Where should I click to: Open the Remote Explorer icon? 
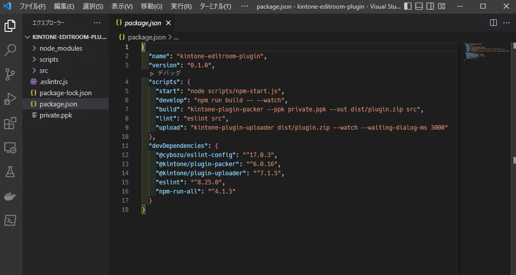tap(10, 148)
